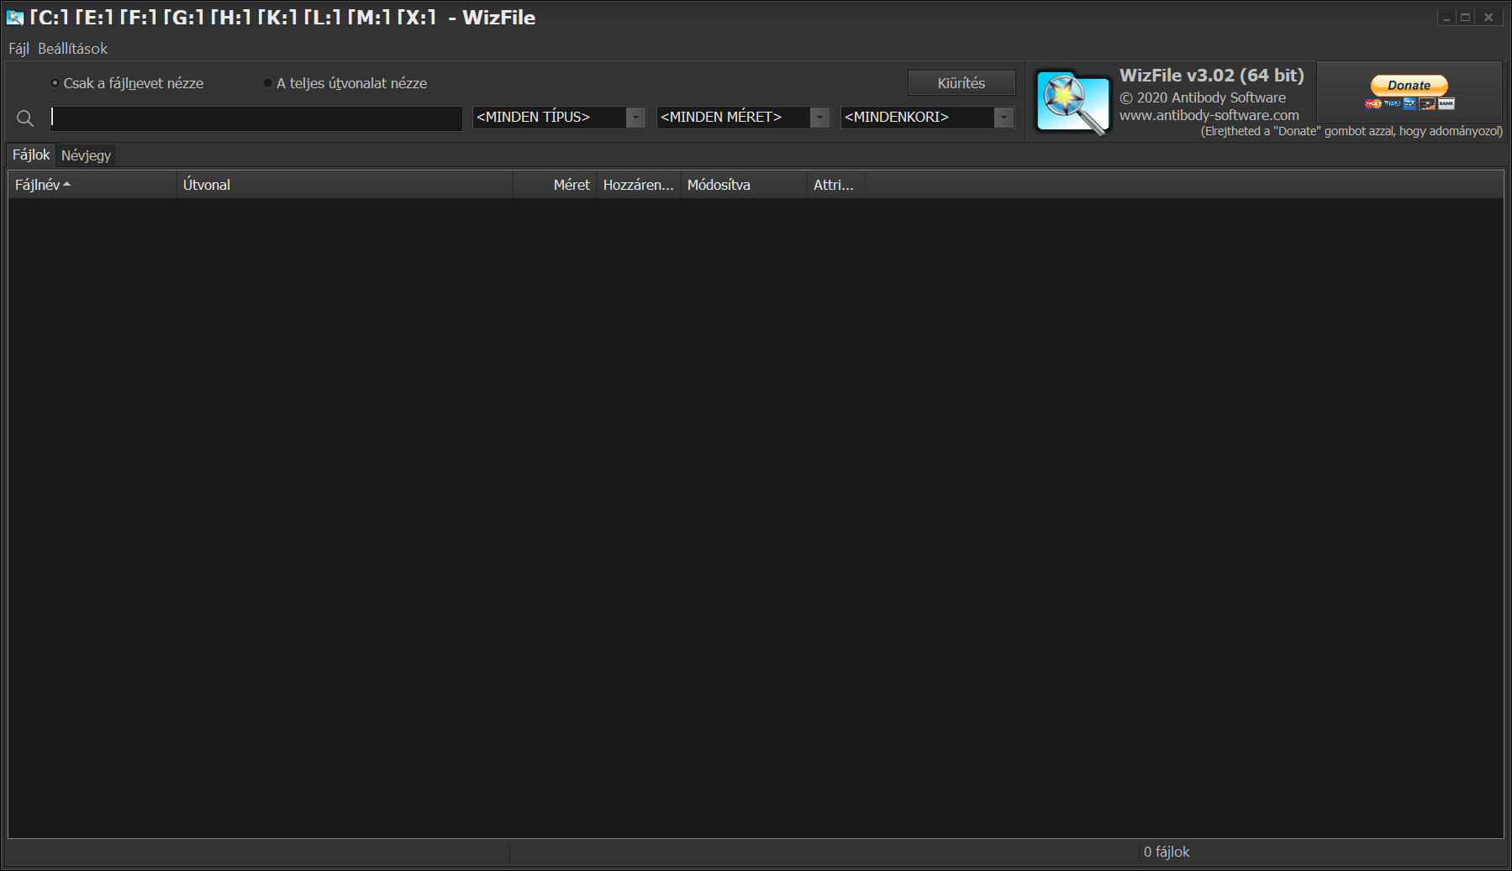Switch to the Fájlok tab
The width and height of the screenshot is (1512, 871).
(31, 155)
